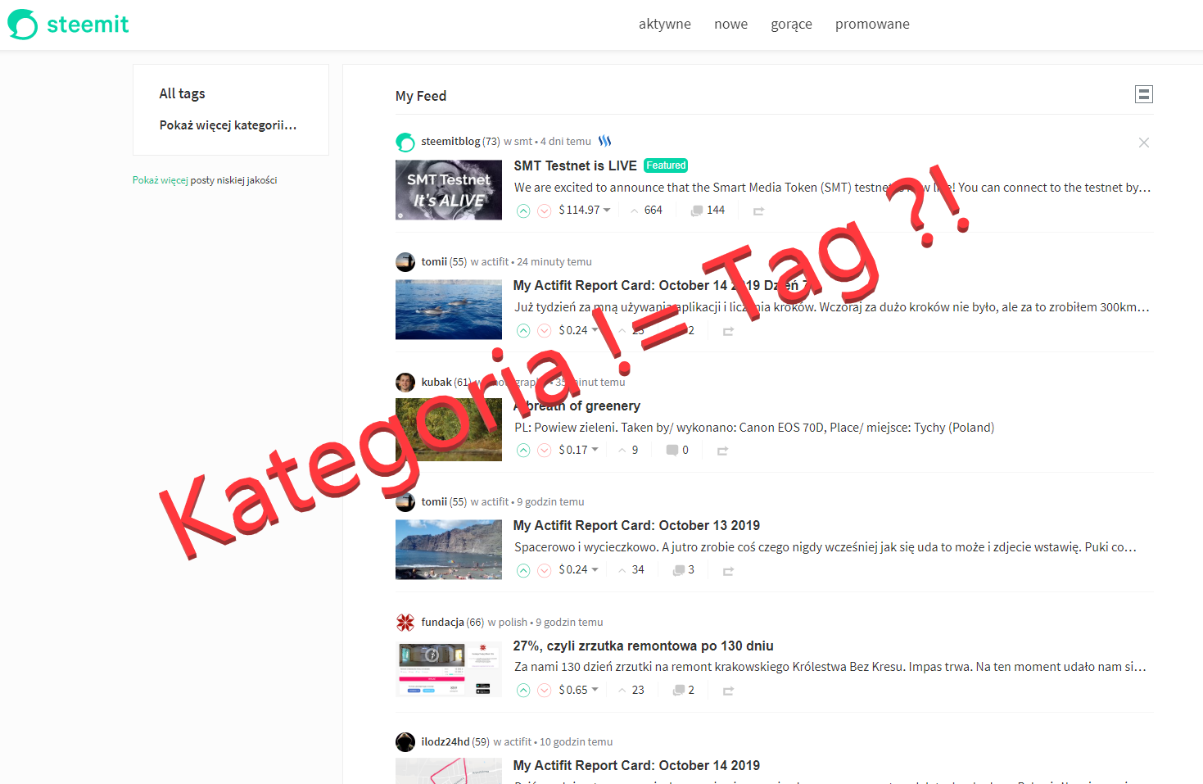1203x784 pixels.
Task: Open tomii avatar on 24 minuty post
Action: tap(405, 262)
